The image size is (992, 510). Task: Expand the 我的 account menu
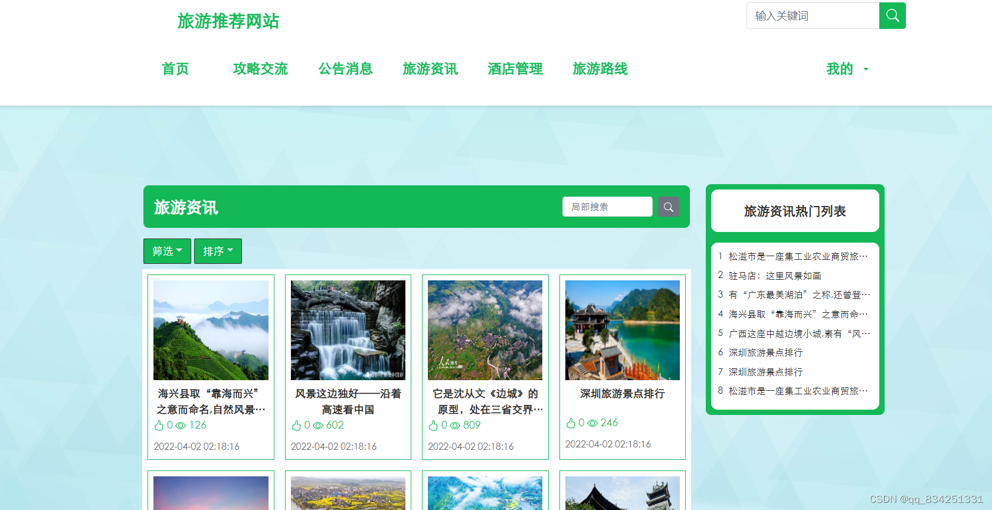coord(847,69)
